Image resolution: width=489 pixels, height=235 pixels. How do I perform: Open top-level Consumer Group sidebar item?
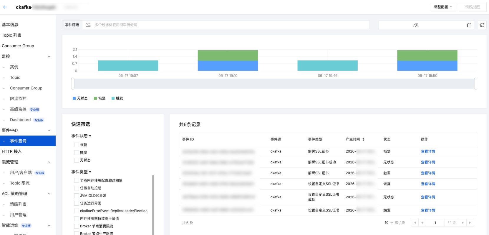click(x=18, y=46)
